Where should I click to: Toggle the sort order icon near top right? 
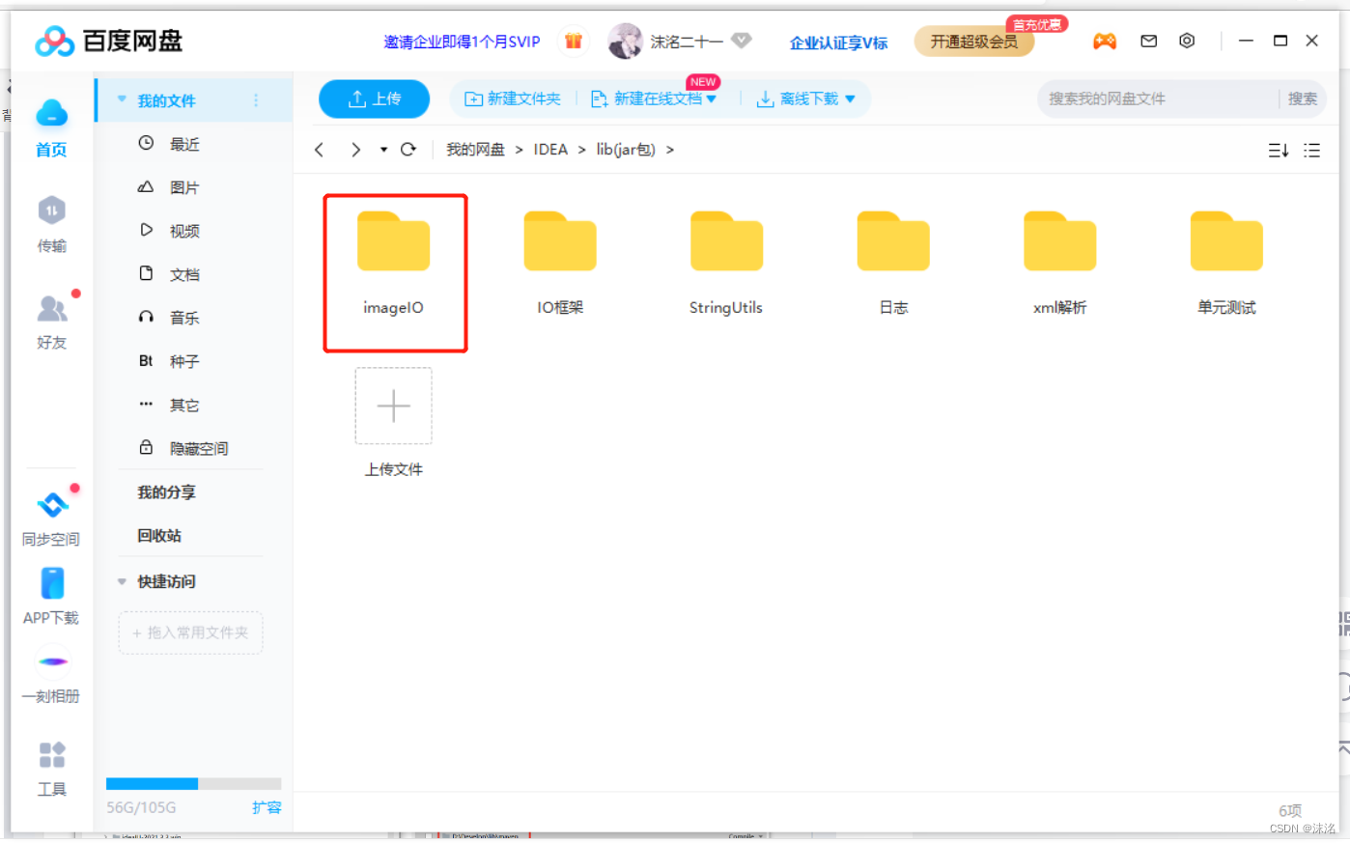1278,151
